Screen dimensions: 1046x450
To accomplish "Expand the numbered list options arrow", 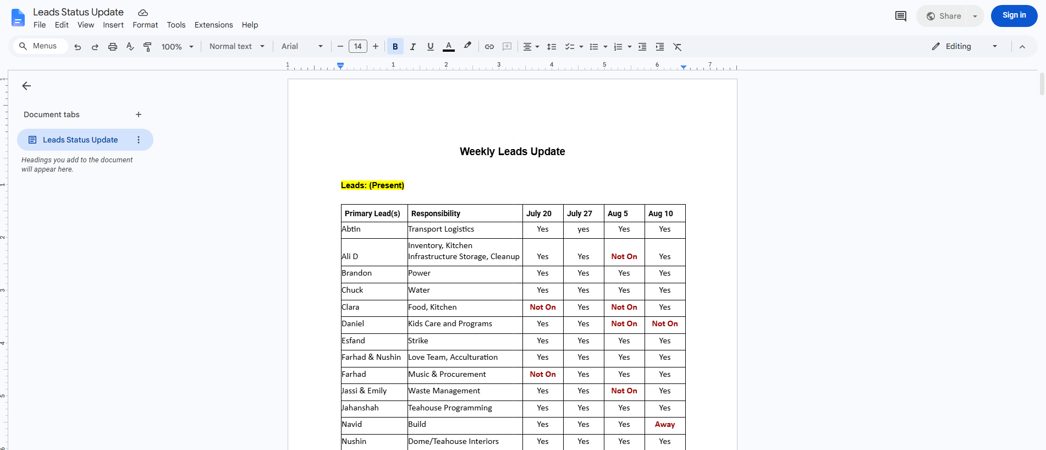I will [x=630, y=47].
